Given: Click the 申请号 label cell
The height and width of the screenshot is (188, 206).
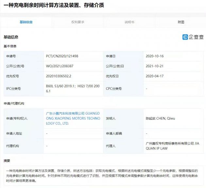Looking at the screenshot, I should (24, 56).
